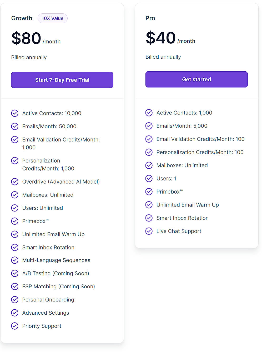The height and width of the screenshot is (352, 262).
Task: Click the checkmark beside A/B Testing (Coming Soon)
Action: tap(15, 273)
